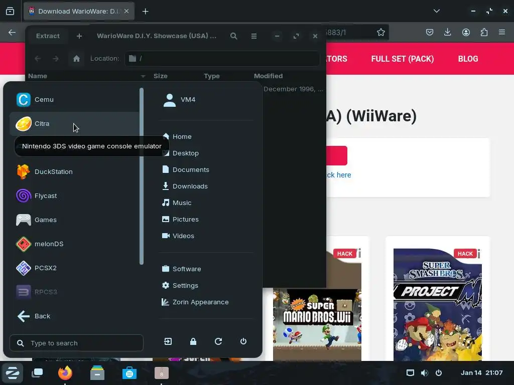Open FULL SET (PACK) site navigation link
Image resolution: width=514 pixels, height=385 pixels.
[402, 59]
